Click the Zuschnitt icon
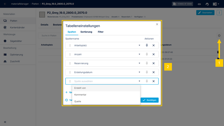The image size is (224, 126). [5, 61]
